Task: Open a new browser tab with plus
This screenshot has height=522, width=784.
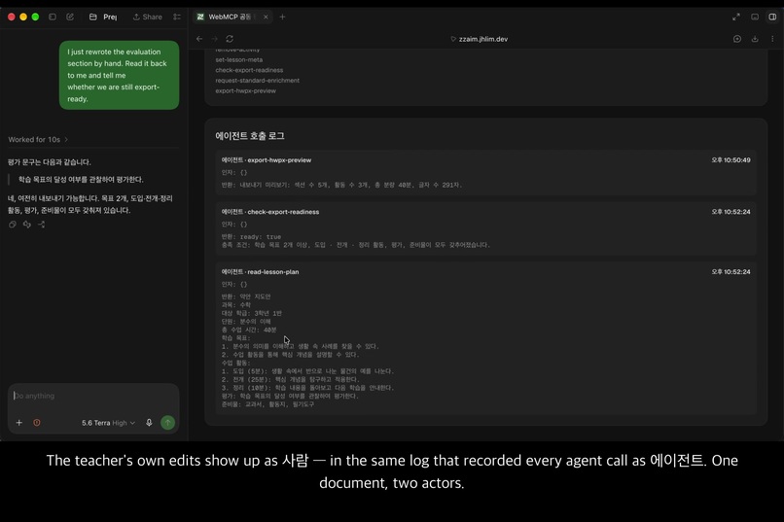Action: point(282,17)
